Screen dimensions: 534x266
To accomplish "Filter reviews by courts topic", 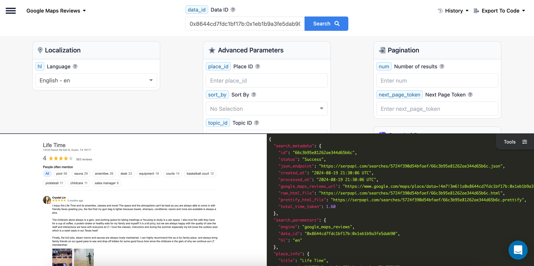I will point(173,174).
